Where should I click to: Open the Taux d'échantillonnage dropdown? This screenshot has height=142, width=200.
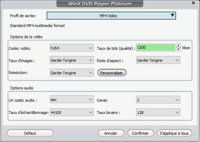(x=71, y=112)
